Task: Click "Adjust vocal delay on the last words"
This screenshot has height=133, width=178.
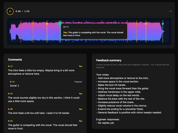Action: point(118,95)
